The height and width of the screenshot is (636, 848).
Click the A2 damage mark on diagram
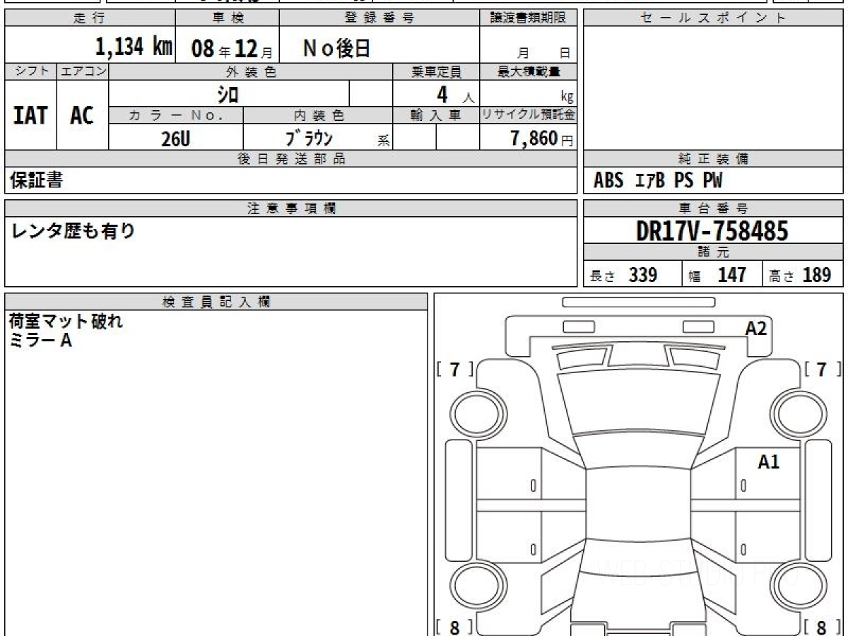pyautogui.click(x=755, y=328)
